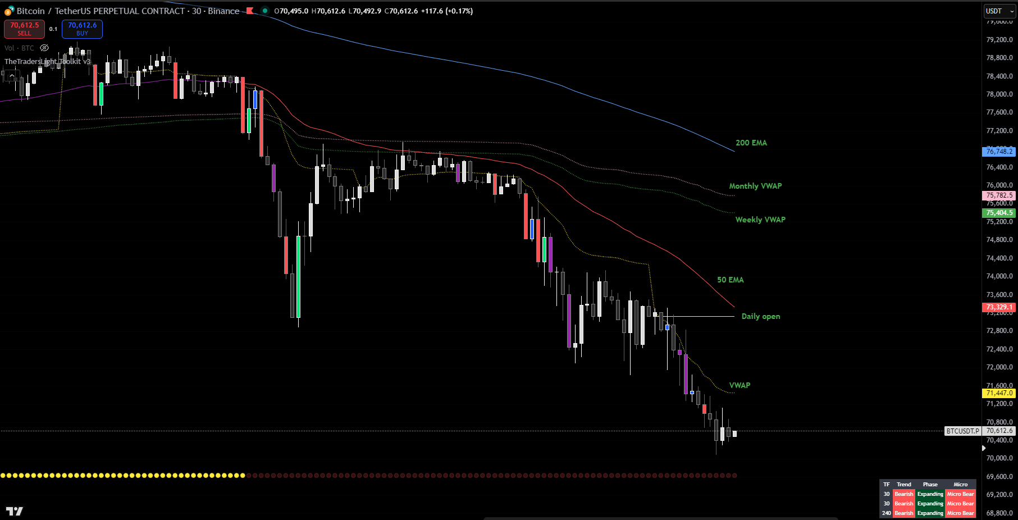Click the eye icon next to Vol · BTC
The height and width of the screenshot is (520, 1018).
pyautogui.click(x=44, y=48)
